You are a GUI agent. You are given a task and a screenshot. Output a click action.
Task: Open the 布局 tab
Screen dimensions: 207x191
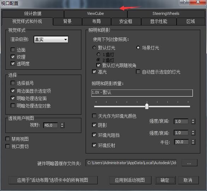click(97, 21)
